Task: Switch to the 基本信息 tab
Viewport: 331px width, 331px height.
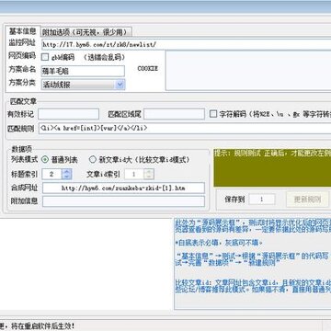Action: coord(22,31)
